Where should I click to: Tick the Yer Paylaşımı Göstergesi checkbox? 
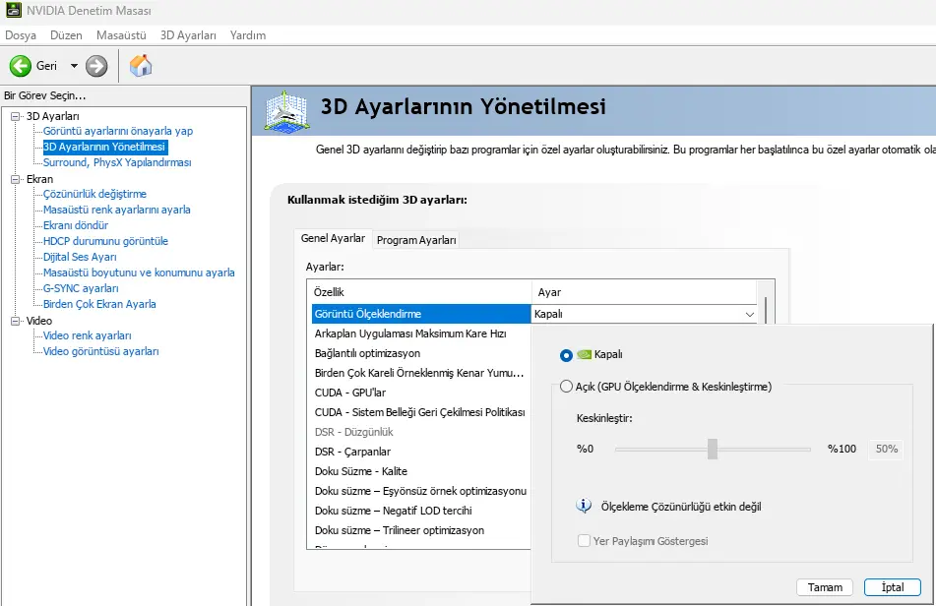(584, 541)
